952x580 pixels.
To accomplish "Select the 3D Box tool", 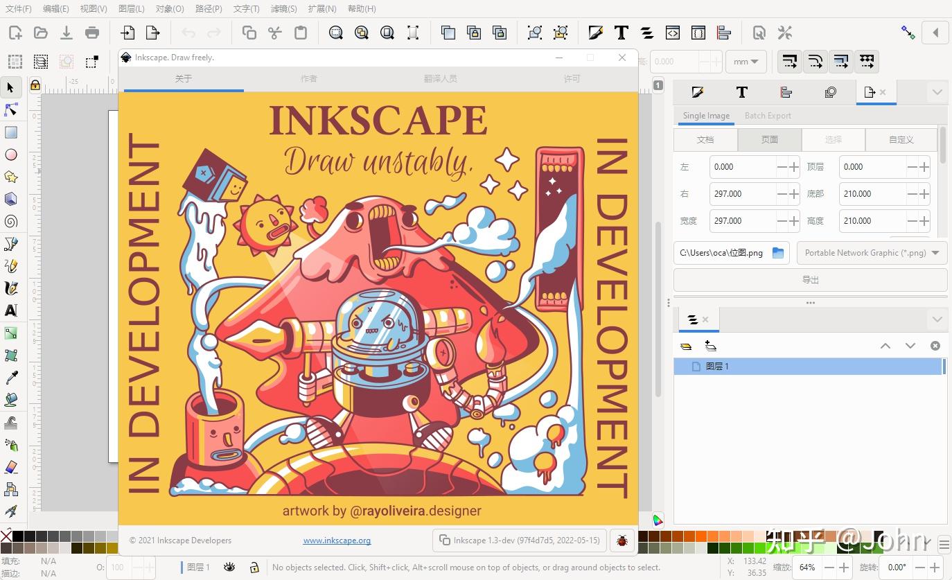I will tap(10, 199).
